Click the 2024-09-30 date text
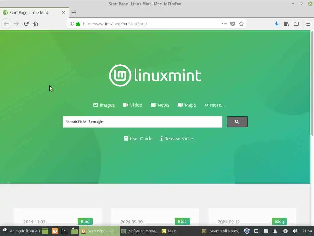 click(132, 222)
